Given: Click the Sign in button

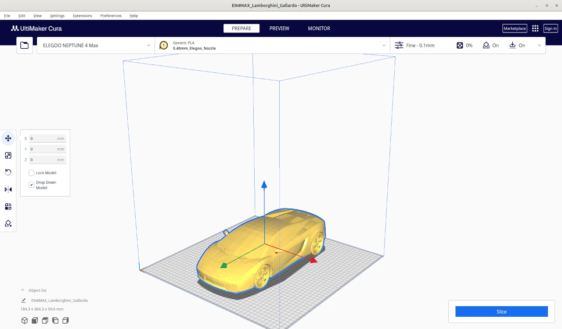Looking at the screenshot, I should coord(551,29).
